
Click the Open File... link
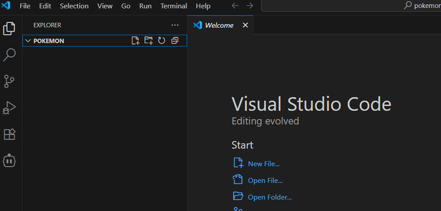265,180
